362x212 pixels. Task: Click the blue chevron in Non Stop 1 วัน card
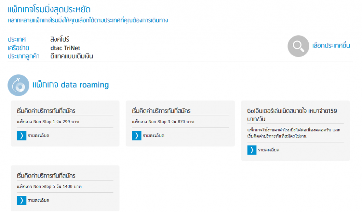click(22, 136)
